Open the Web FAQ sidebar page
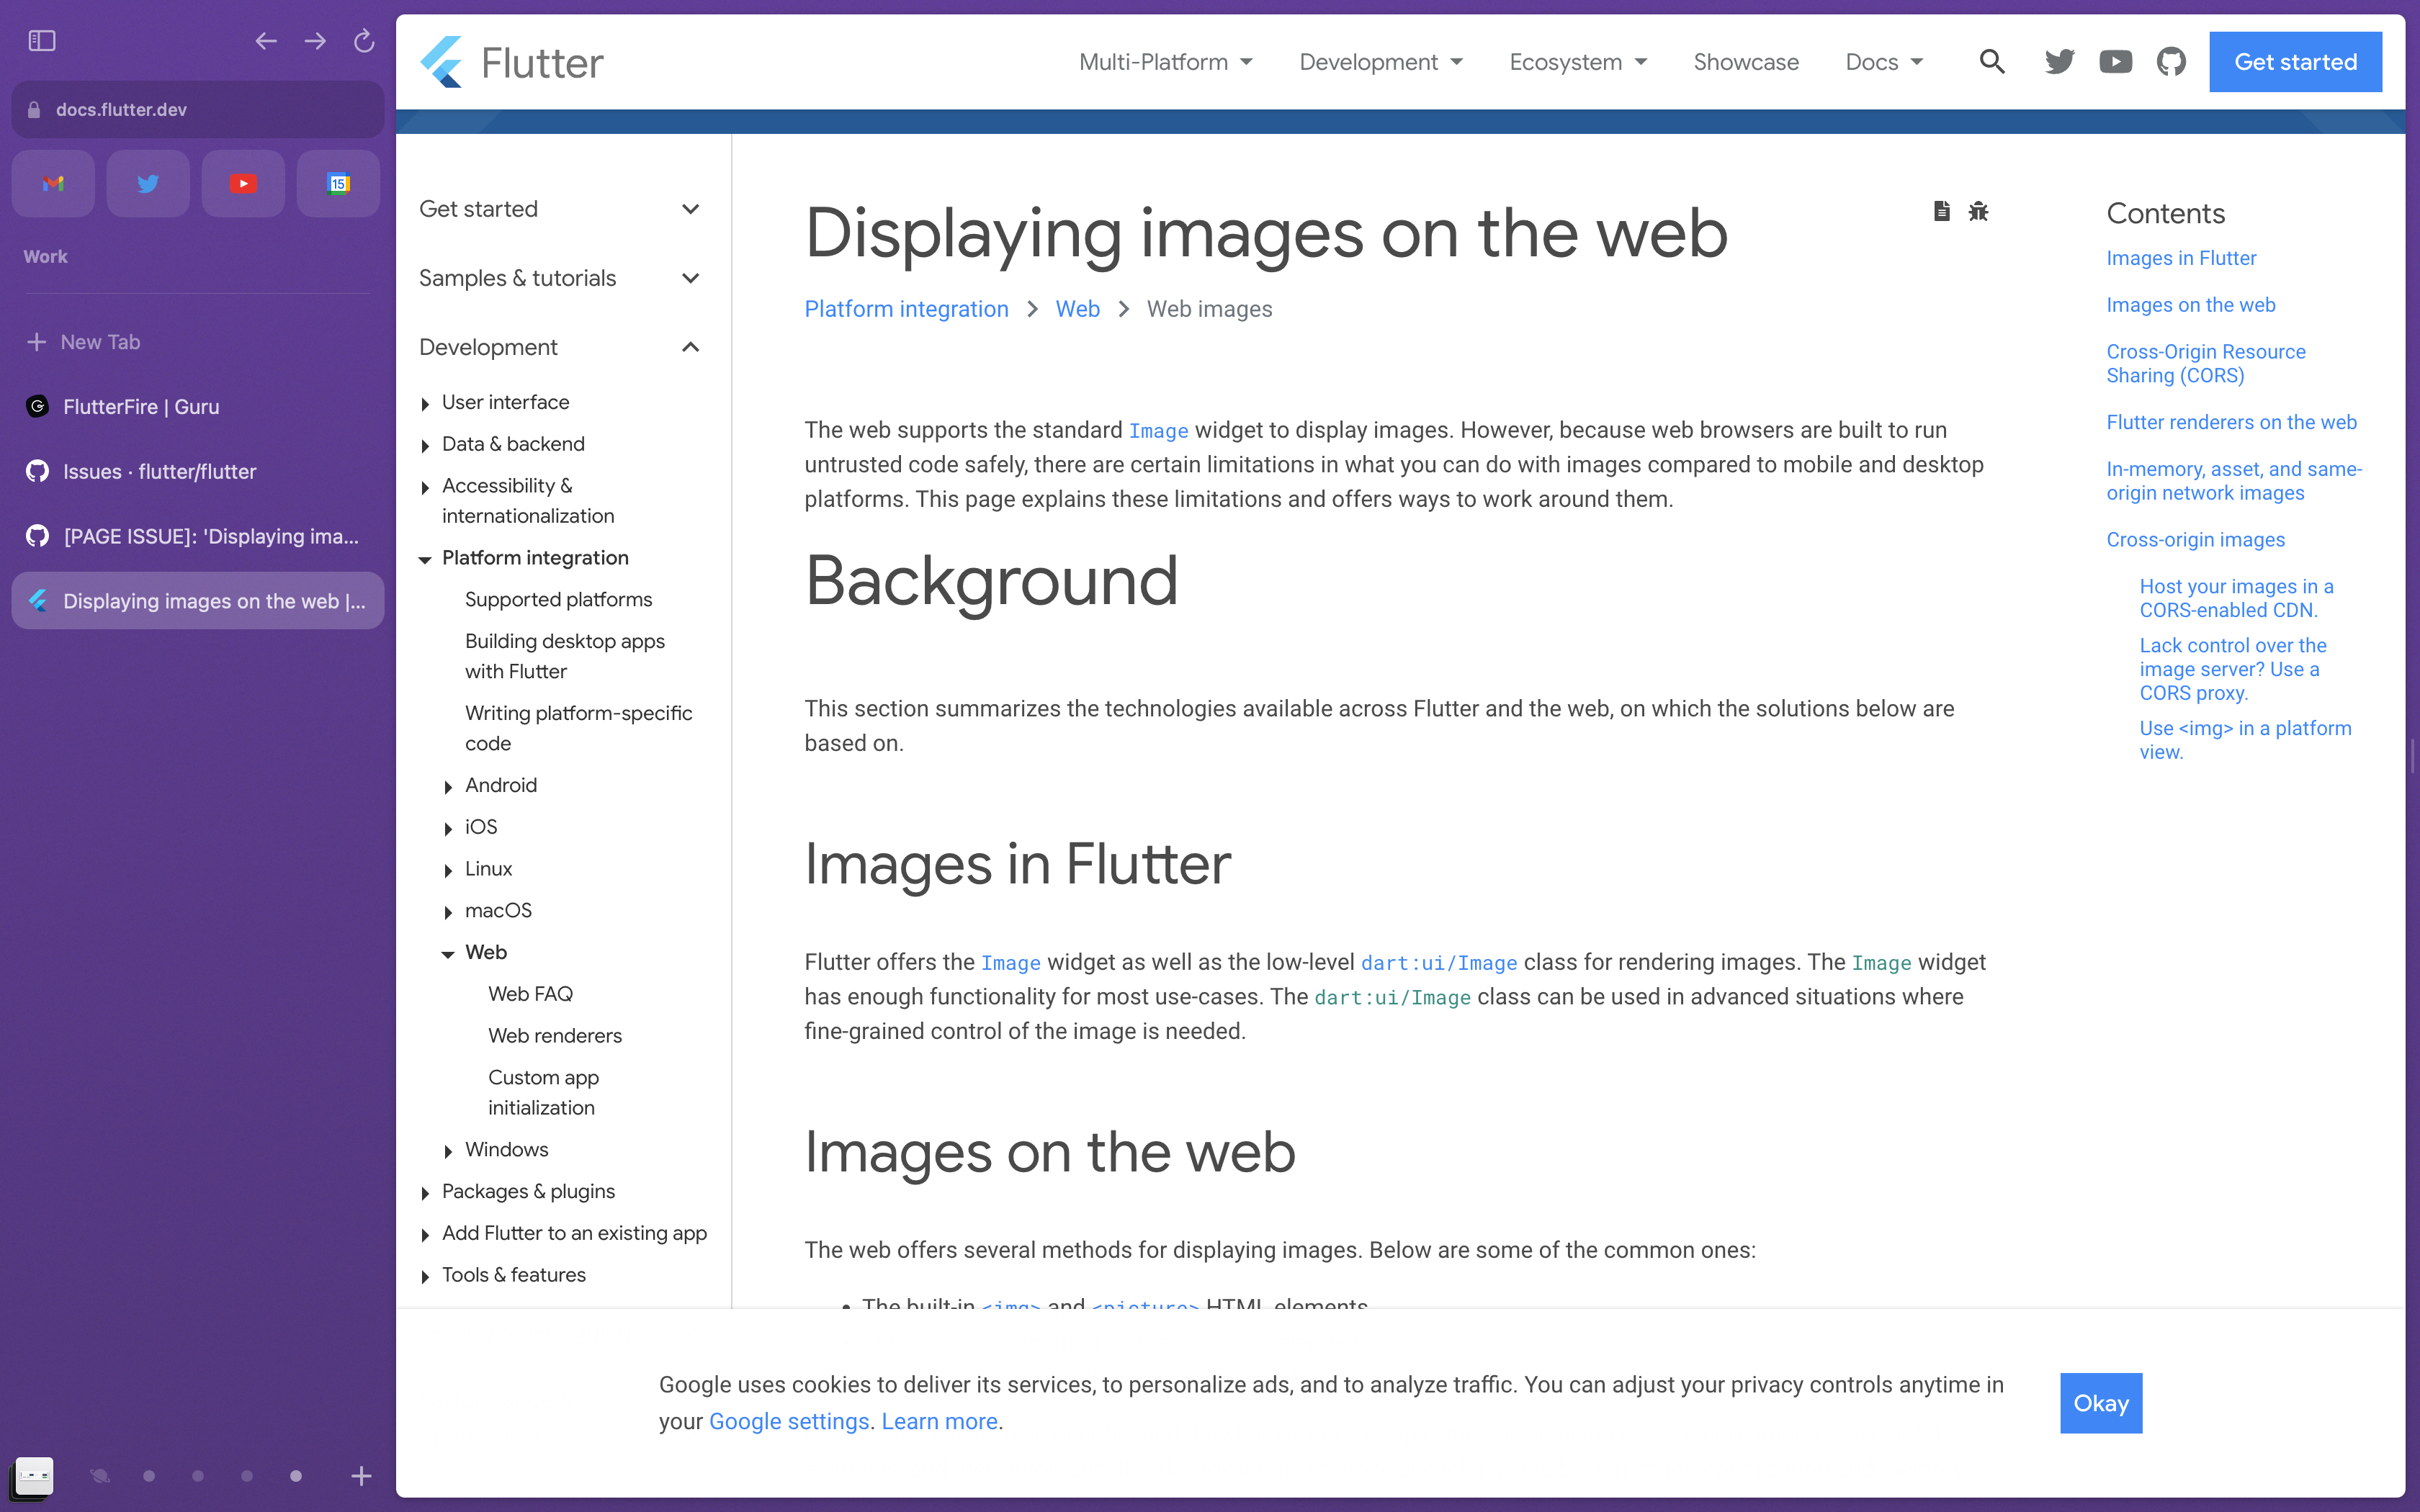 tap(530, 994)
